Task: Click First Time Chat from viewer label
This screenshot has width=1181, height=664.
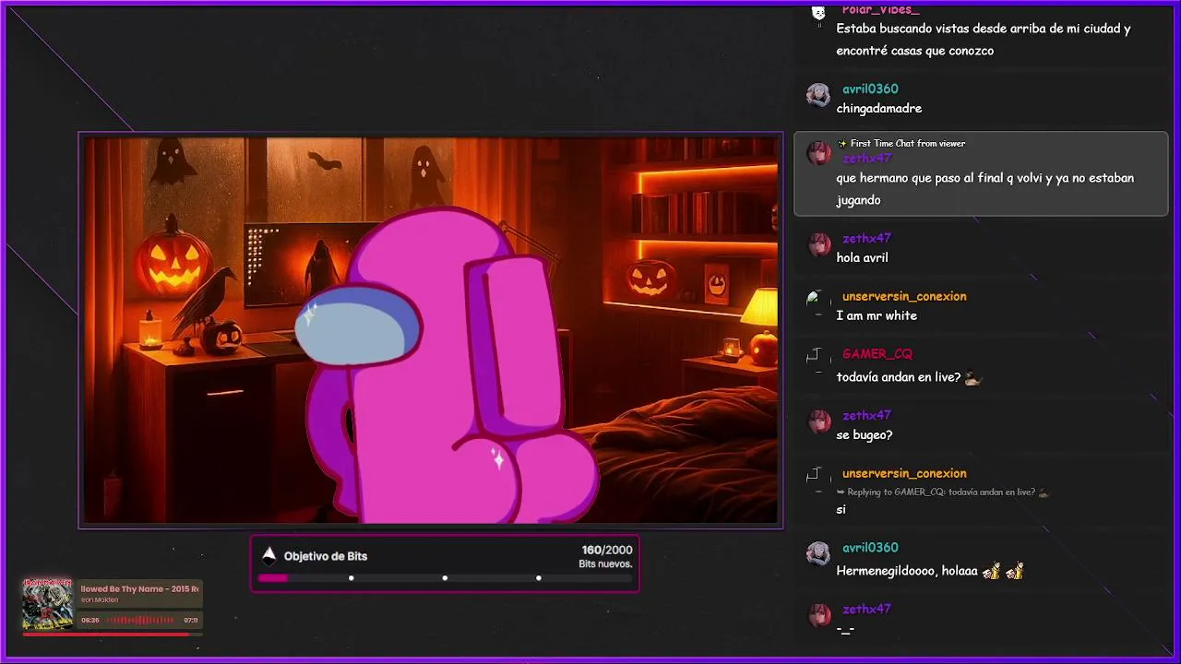Action: pyautogui.click(x=908, y=143)
